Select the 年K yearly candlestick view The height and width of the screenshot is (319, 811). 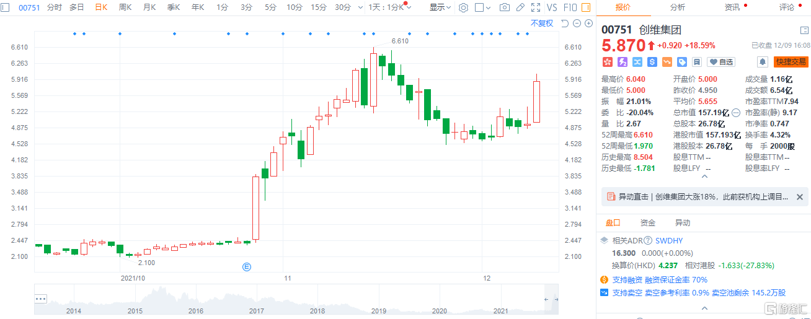point(198,7)
